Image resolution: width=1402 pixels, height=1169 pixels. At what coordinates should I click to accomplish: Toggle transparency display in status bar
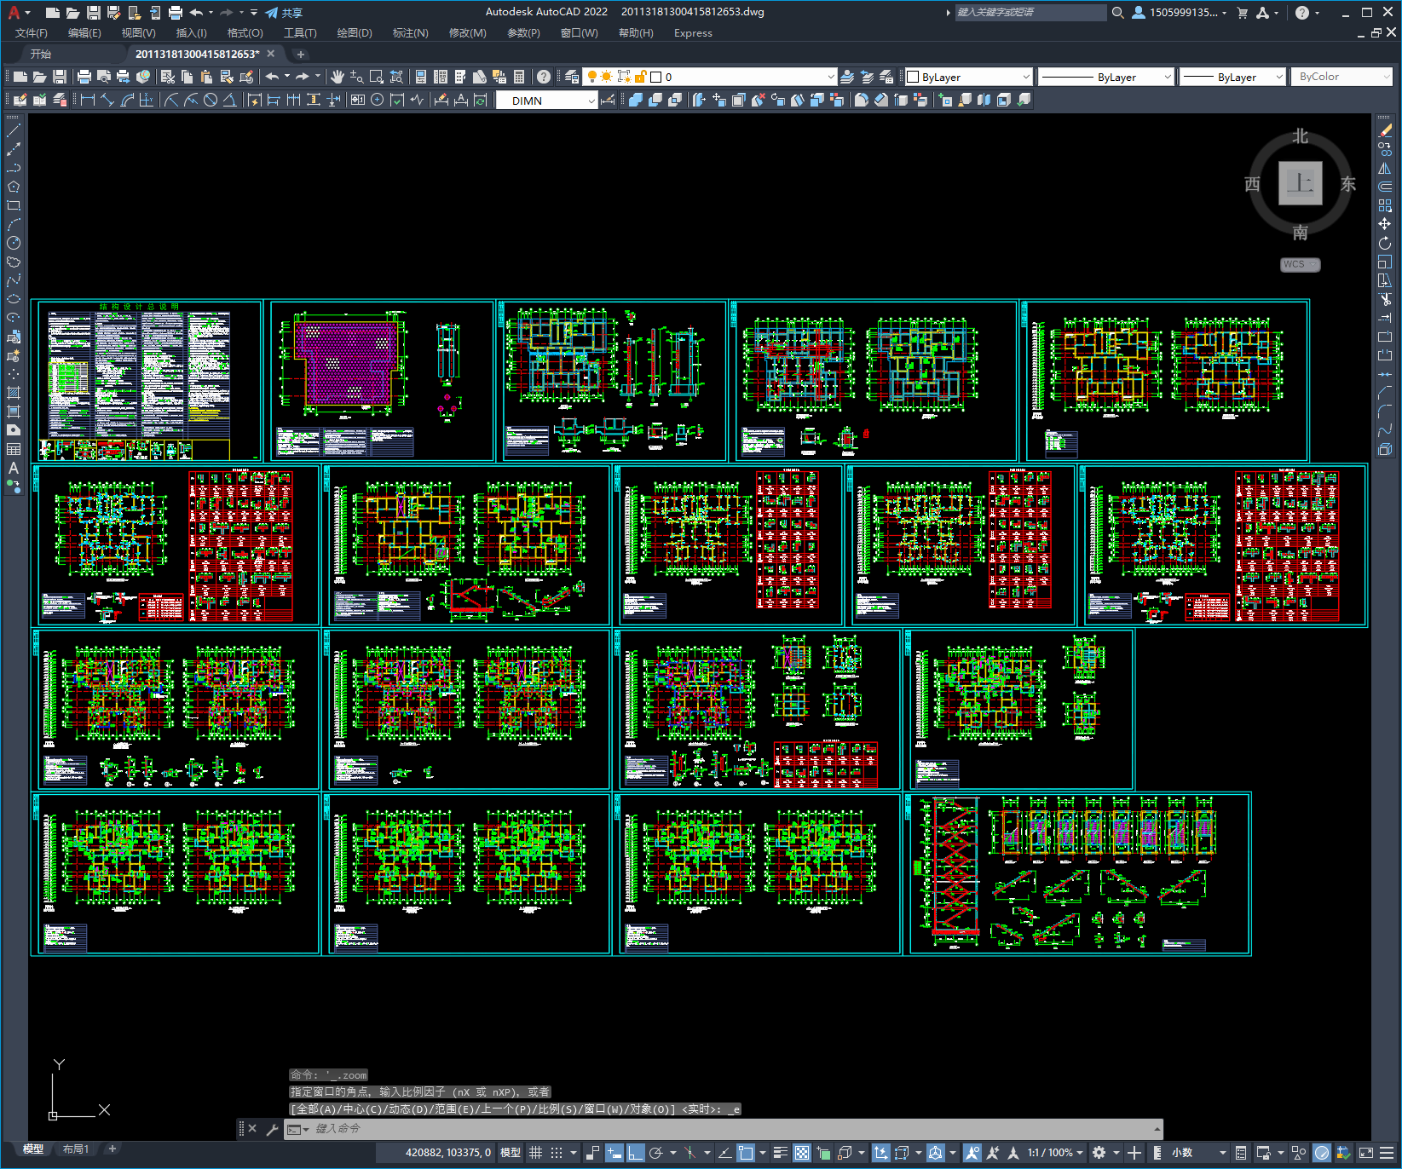coord(802,1152)
